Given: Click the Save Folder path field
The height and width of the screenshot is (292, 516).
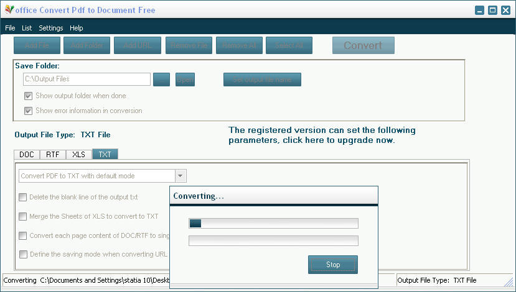Looking at the screenshot, I should point(87,79).
